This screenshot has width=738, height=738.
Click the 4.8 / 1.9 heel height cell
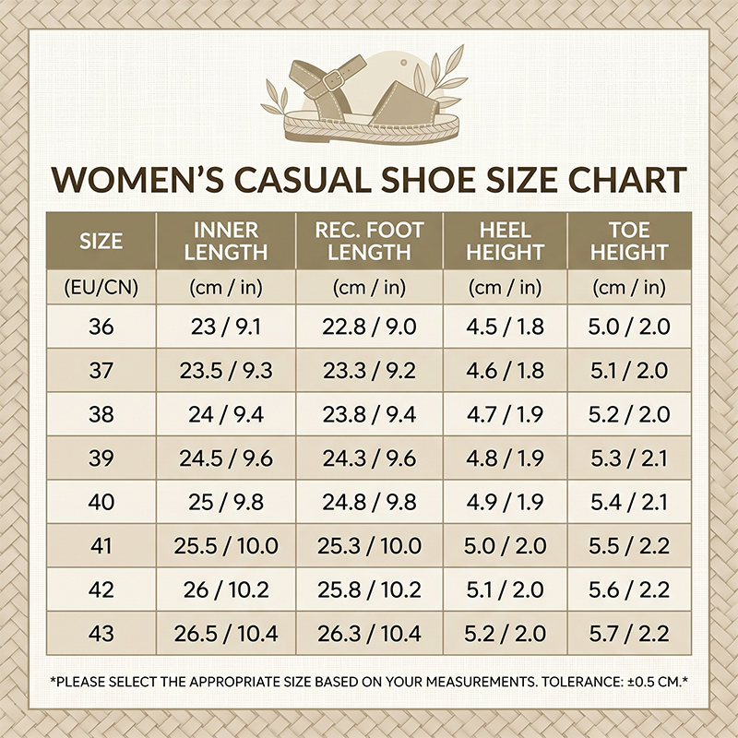[505, 458]
